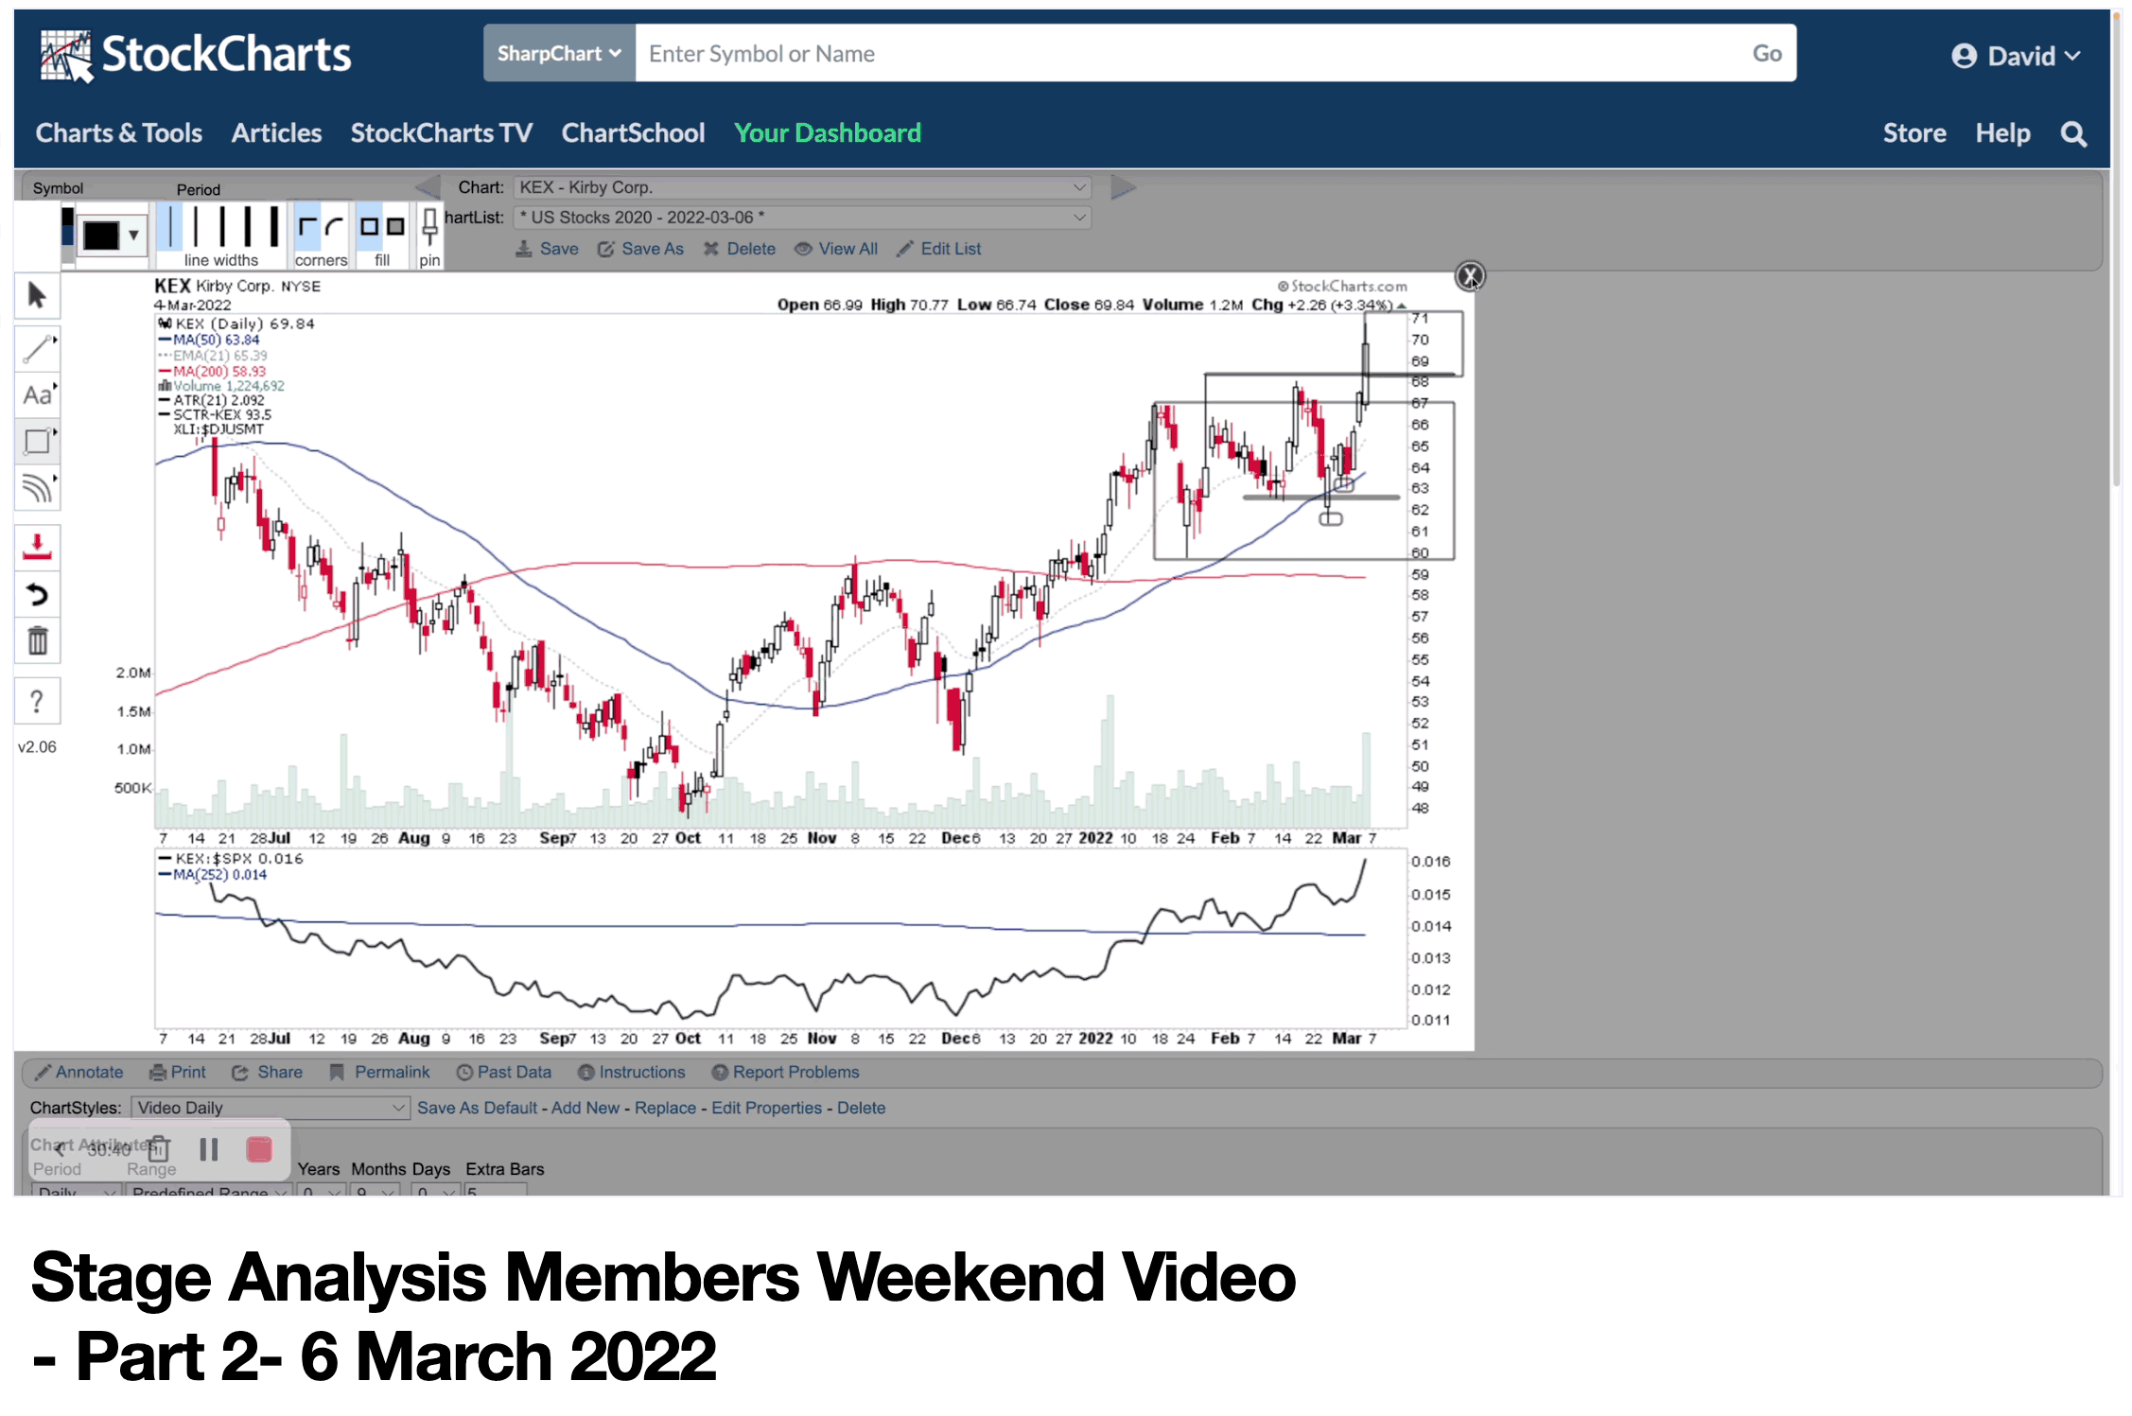Set thickest line width
The width and height of the screenshot is (2132, 1416).
click(273, 227)
